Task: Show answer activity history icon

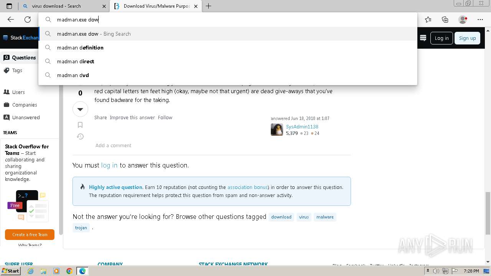Action: (80, 136)
